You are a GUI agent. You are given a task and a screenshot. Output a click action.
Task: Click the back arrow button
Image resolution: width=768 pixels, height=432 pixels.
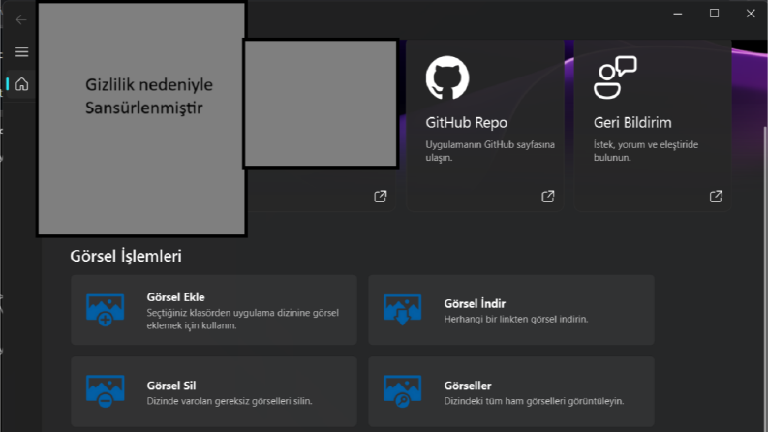(21, 20)
